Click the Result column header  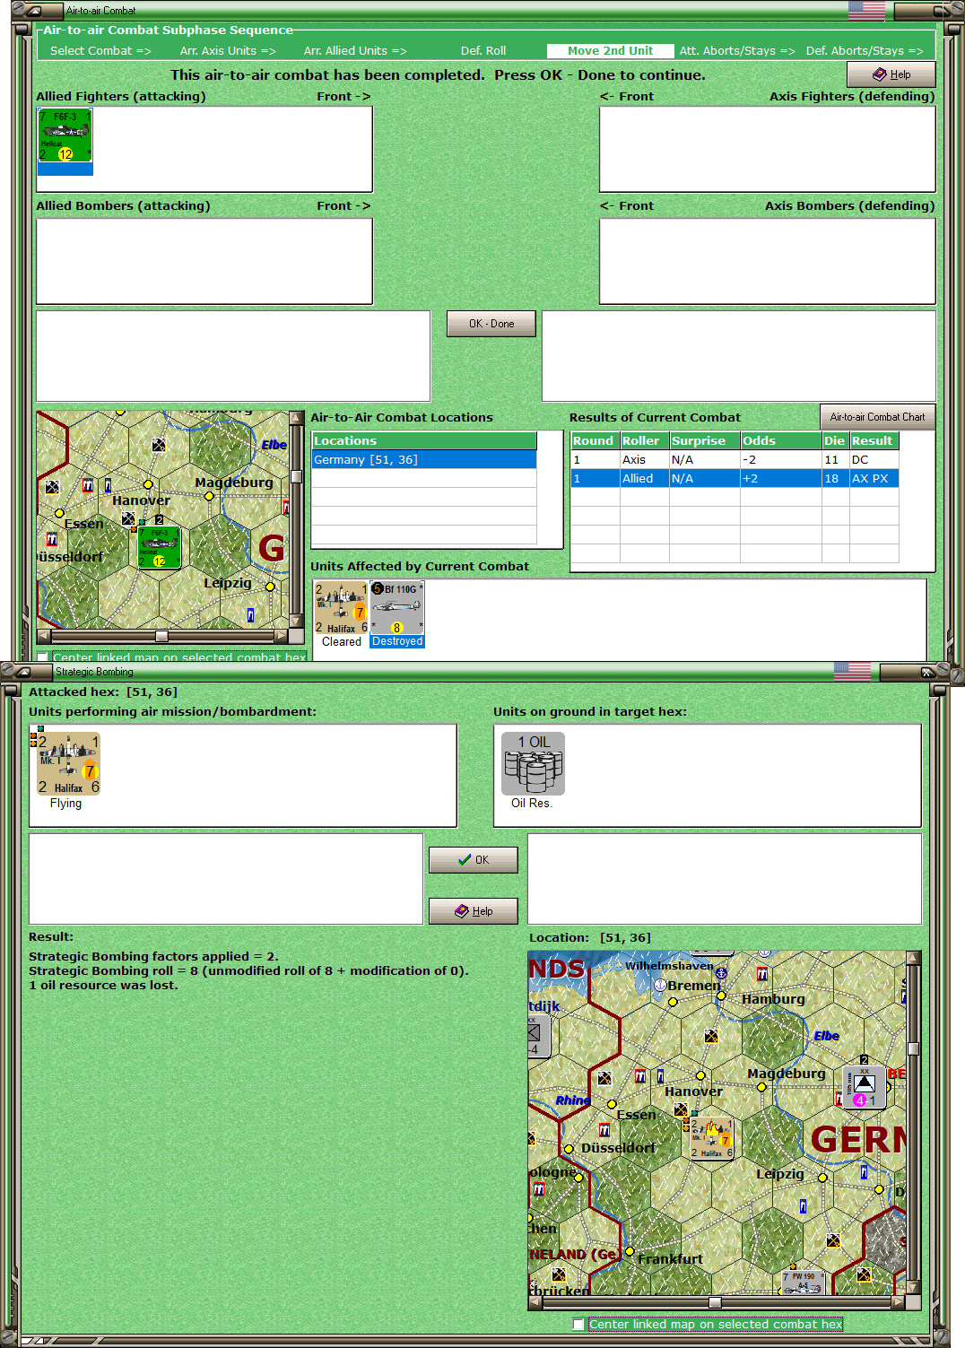point(874,441)
